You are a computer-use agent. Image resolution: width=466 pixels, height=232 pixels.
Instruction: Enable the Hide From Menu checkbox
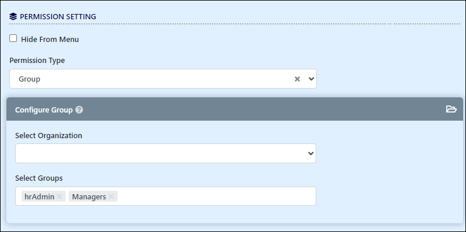pyautogui.click(x=13, y=38)
